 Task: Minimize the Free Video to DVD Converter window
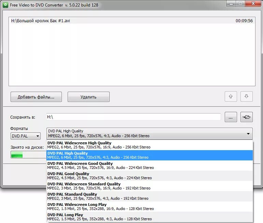tap(231, 4)
